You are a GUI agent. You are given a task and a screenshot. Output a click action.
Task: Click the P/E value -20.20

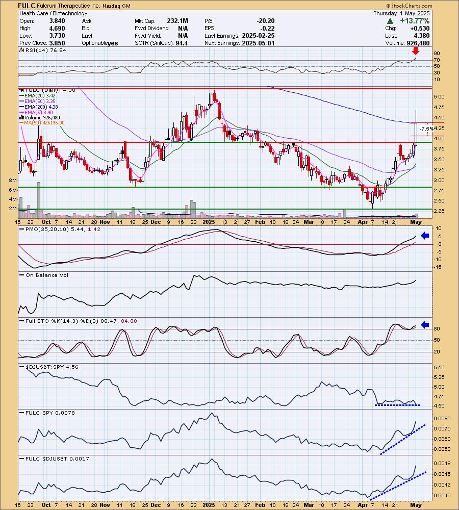tap(265, 21)
